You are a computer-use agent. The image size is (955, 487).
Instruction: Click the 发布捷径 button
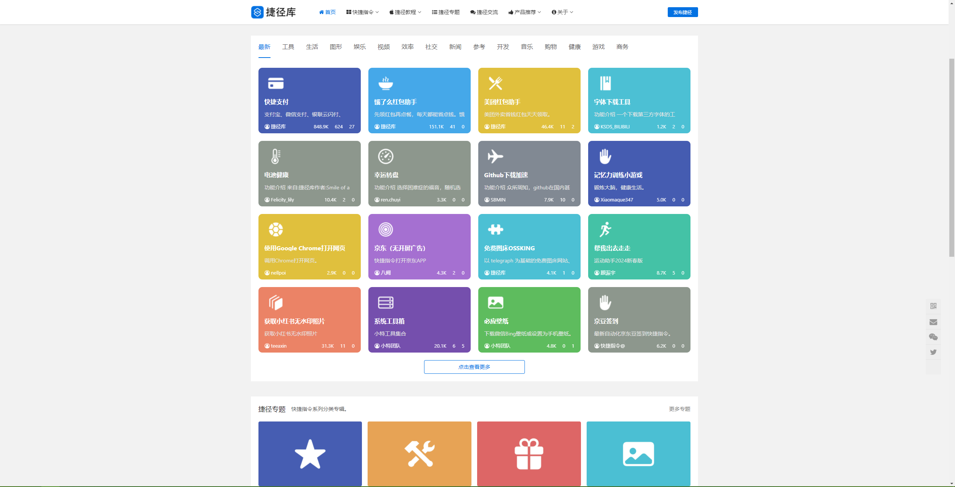[x=683, y=12]
